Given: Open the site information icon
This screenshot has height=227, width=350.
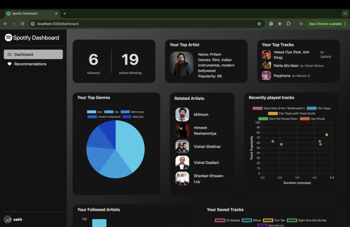Looking at the screenshot, I should click(x=33, y=24).
